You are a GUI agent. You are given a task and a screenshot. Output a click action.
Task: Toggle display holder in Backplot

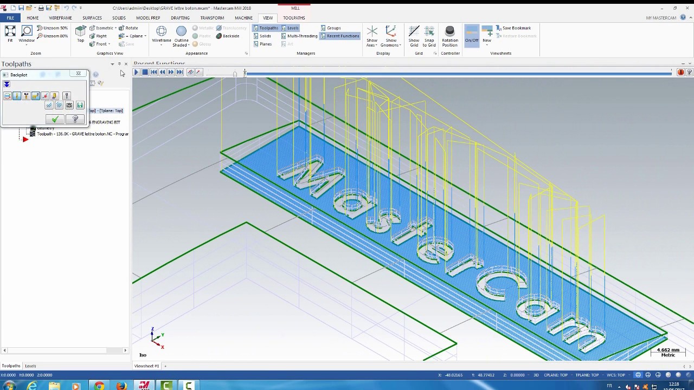point(26,96)
